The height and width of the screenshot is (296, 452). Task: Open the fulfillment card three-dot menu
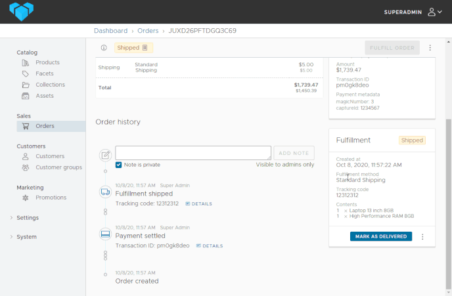point(422,237)
